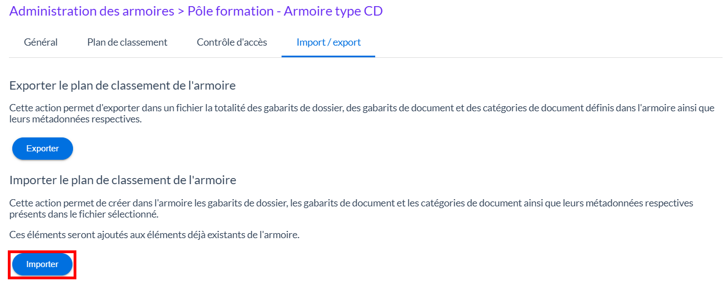
Task: Click the Pôle formation - Armoire type CD breadcrumb
Action: pyautogui.click(x=284, y=11)
